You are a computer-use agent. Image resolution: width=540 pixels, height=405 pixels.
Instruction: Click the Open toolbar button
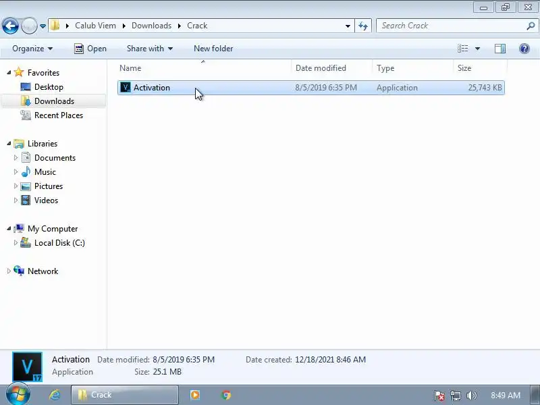click(90, 49)
